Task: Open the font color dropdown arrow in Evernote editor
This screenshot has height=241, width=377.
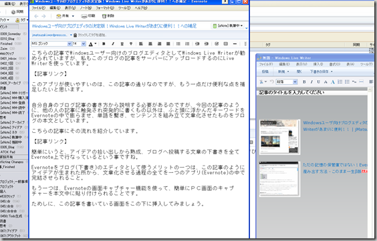Action: [96, 43]
